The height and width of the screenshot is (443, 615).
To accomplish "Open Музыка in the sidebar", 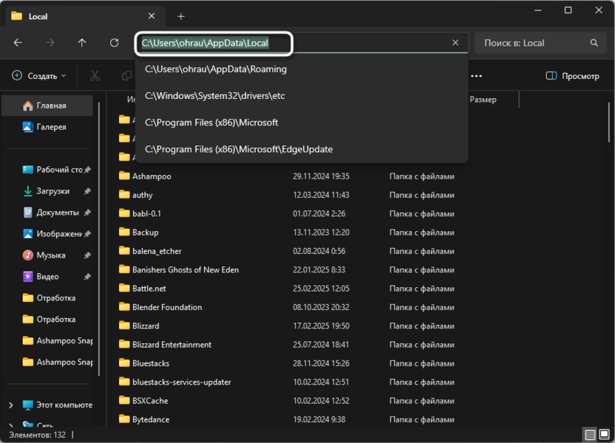I will pos(51,255).
